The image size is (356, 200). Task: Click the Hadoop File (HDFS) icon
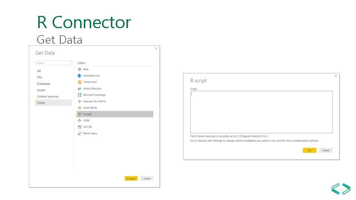coord(79,101)
